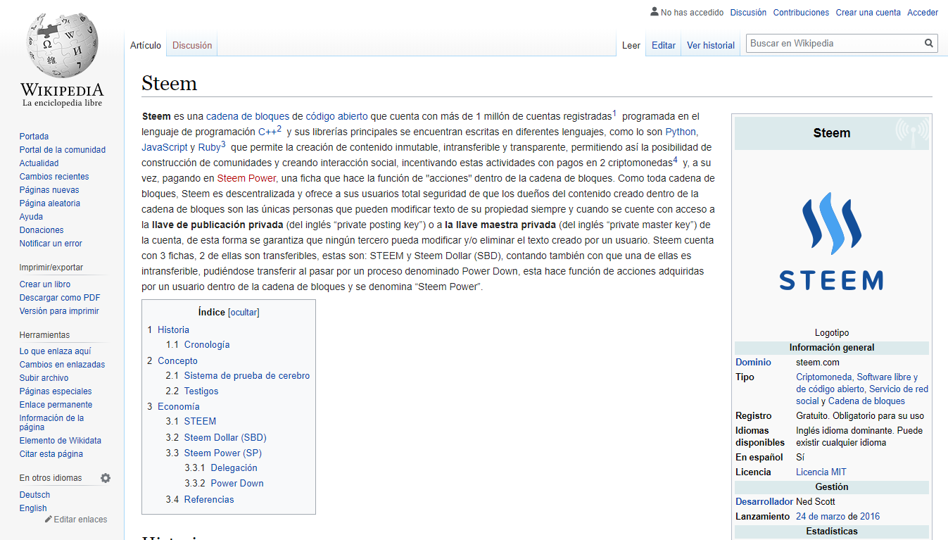
Task: Open Actualidad in sidebar
Action: [39, 163]
